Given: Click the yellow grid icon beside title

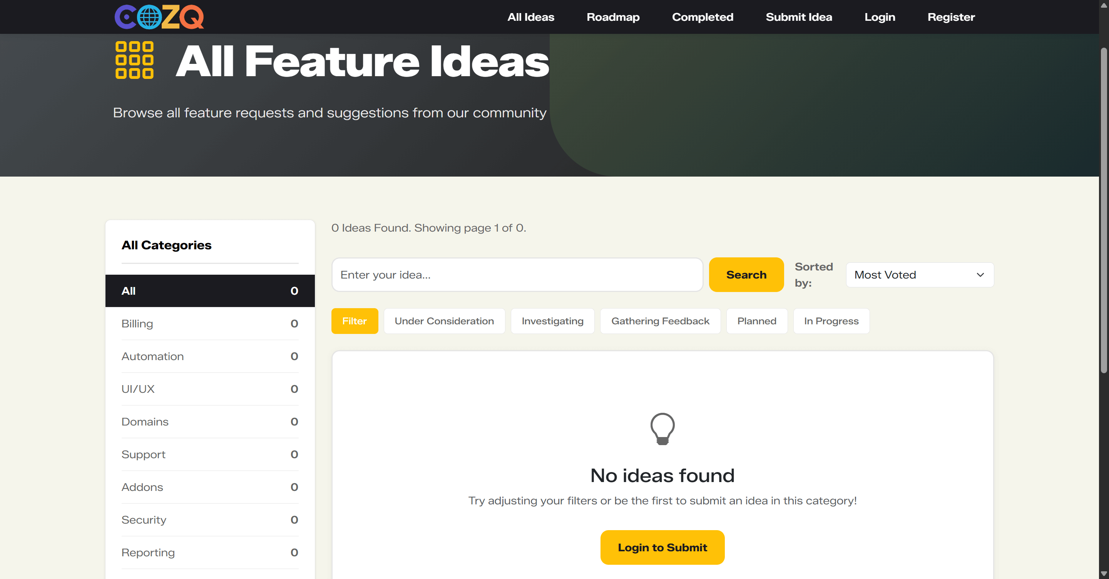Looking at the screenshot, I should pos(134,60).
